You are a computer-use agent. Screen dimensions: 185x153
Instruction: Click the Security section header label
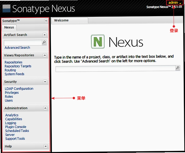[x=10, y=82]
